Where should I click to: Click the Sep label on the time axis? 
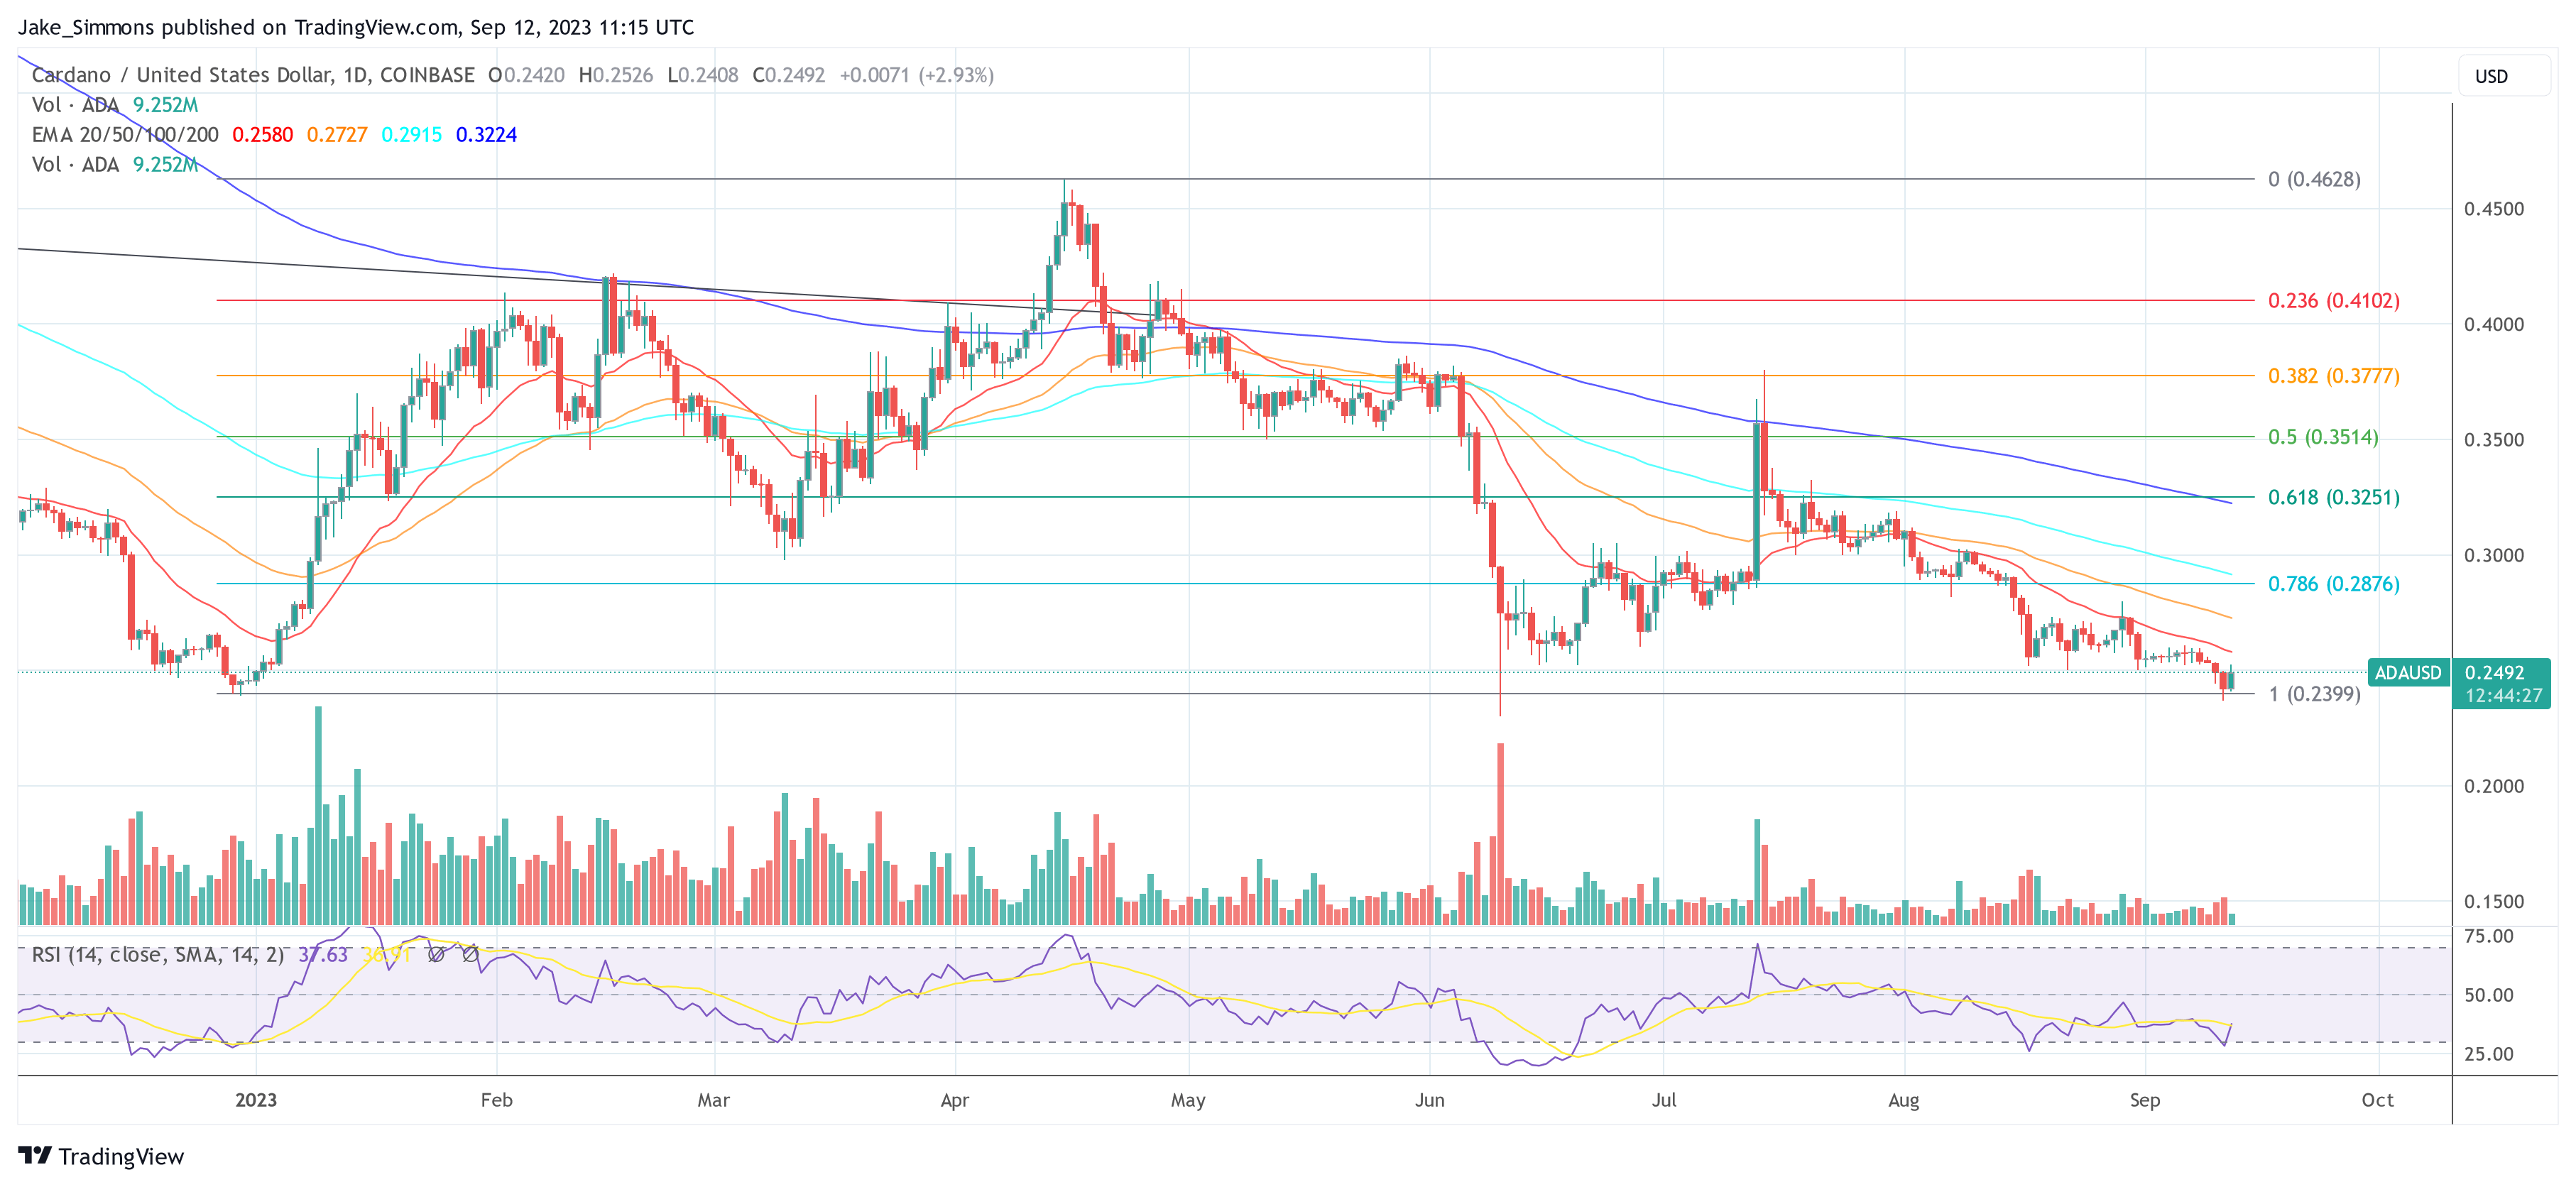coord(2145,1100)
